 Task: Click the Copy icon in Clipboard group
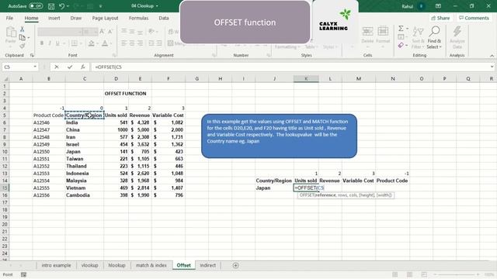click(x=23, y=38)
